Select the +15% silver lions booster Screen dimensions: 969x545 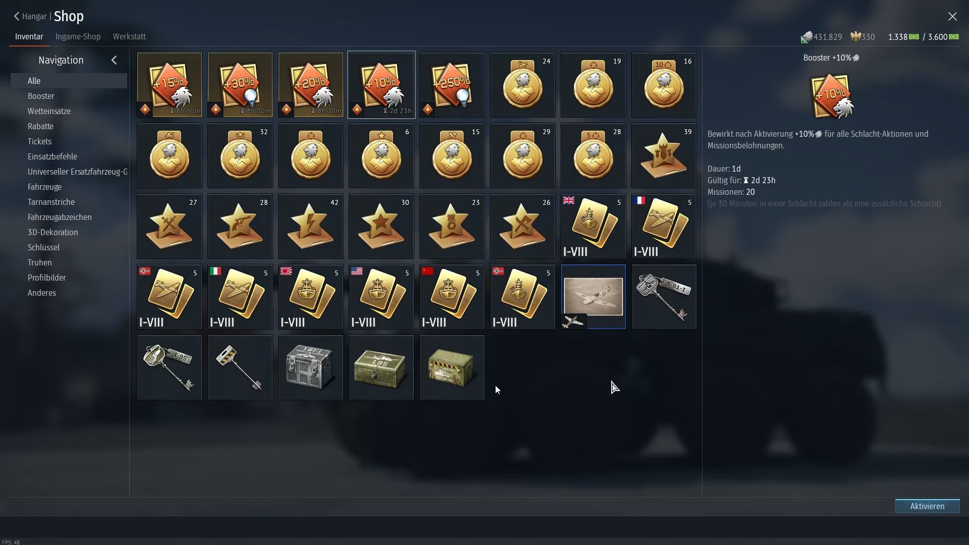[x=169, y=85]
